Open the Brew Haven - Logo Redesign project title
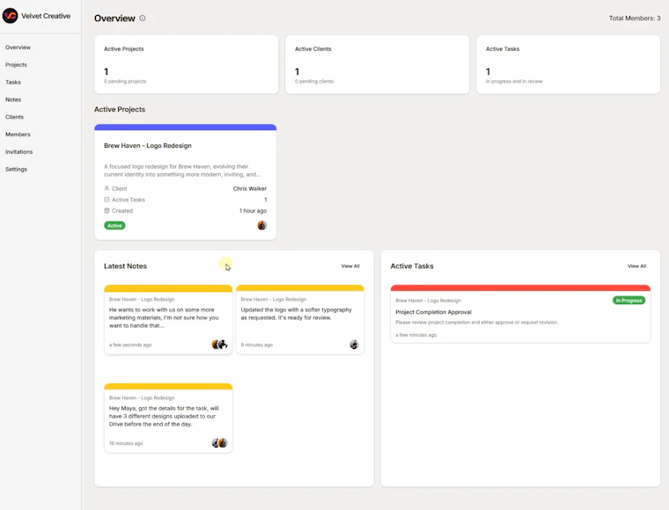669x510 pixels. (x=148, y=146)
